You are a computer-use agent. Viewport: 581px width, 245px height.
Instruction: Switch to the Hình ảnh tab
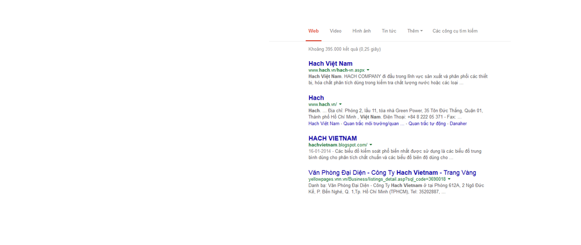coord(361,31)
